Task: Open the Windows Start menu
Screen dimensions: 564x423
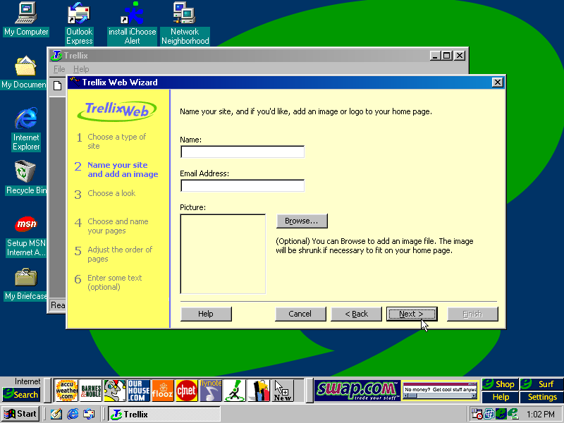Action: (x=20, y=414)
